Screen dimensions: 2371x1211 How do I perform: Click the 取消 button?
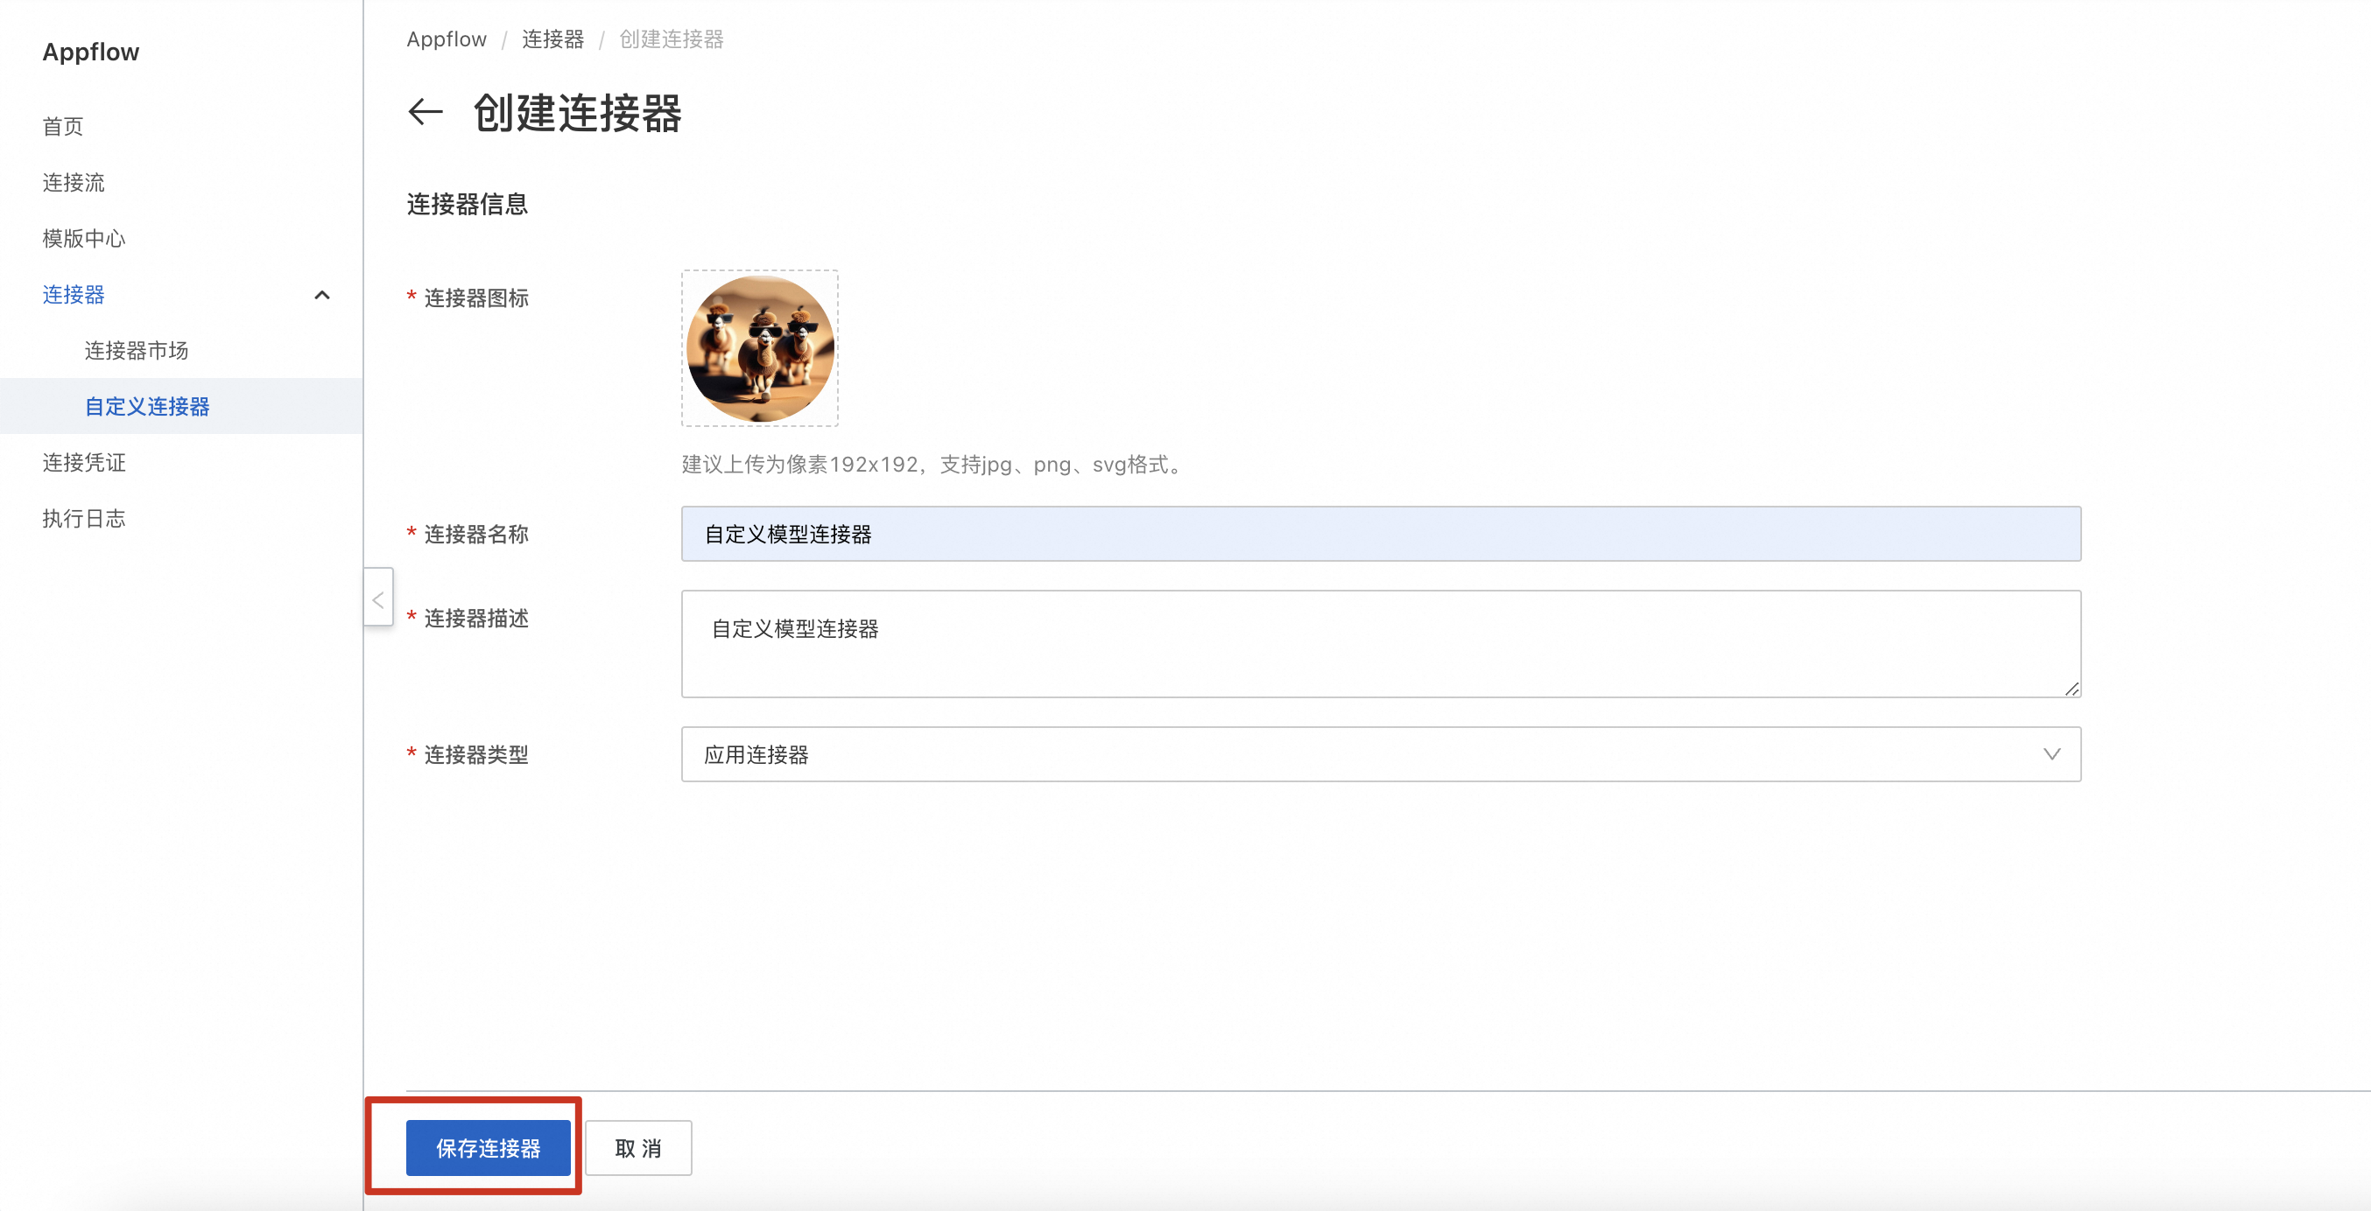(638, 1147)
